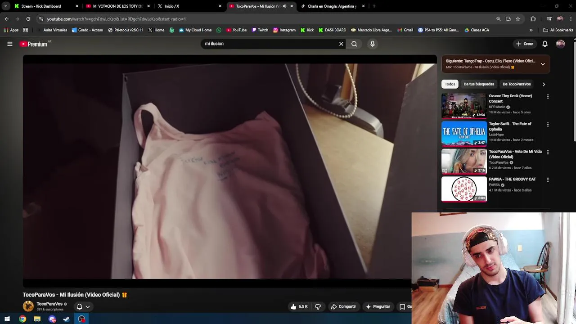Image resolution: width=576 pixels, height=324 pixels.
Task: Open options menu for Ozuna video
Action: coord(548,97)
